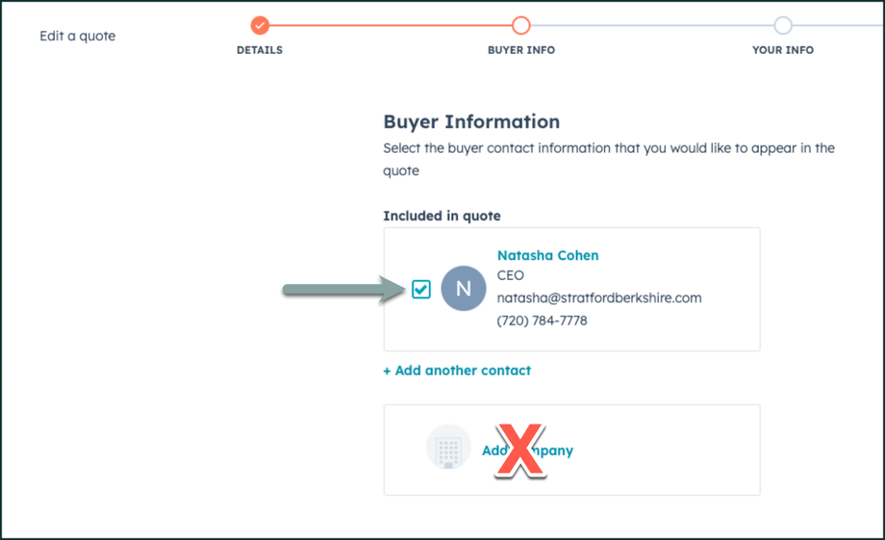This screenshot has height=540, width=885.
Task: Click the Buyer Info step circle
Action: click(x=520, y=25)
